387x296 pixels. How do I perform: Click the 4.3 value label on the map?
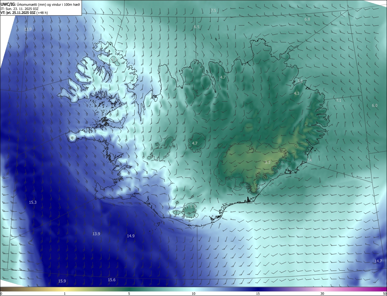[297, 94]
